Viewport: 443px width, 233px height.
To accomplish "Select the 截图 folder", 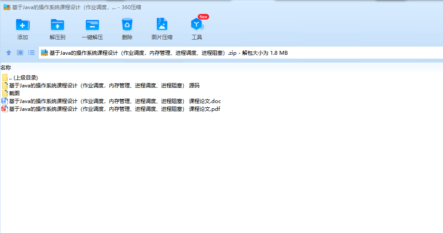I will (x=10, y=93).
